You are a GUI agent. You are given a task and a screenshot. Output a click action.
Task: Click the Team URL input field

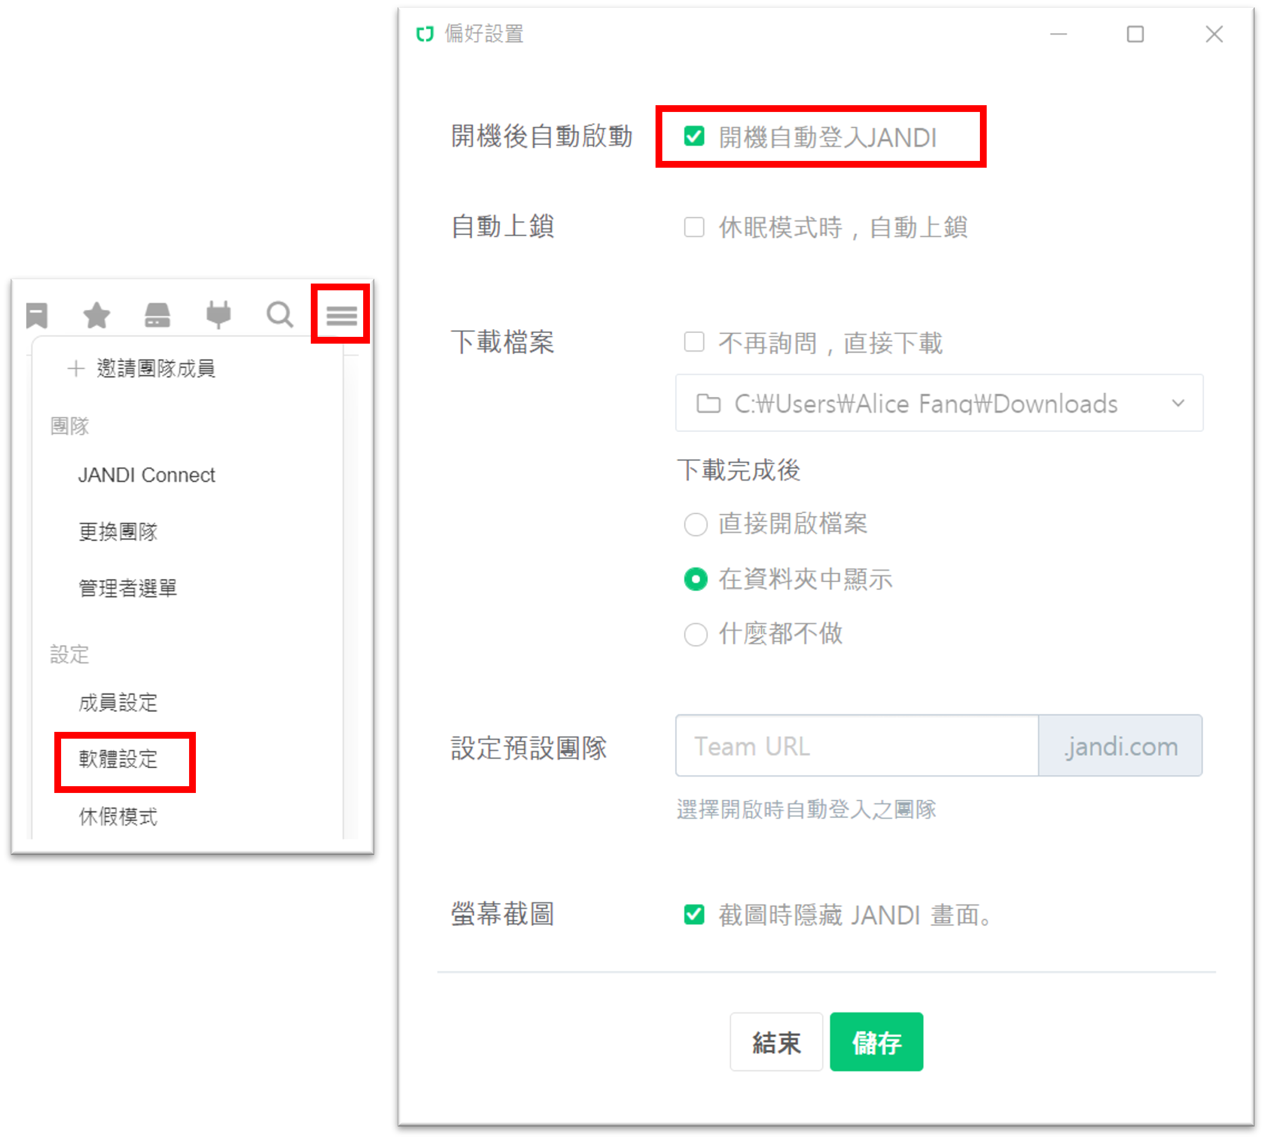coord(856,746)
